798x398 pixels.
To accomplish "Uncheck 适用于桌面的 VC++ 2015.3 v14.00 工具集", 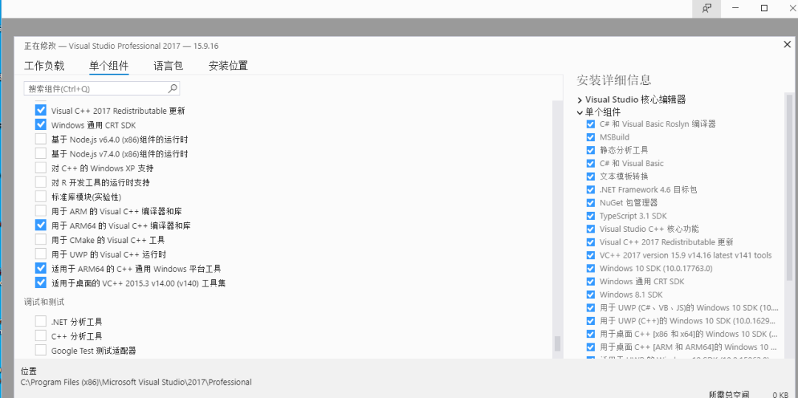I will point(41,283).
